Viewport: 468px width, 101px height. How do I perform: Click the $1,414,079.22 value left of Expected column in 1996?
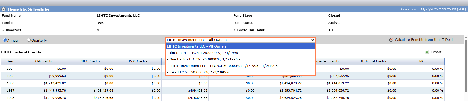pyautogui.click(x=279, y=83)
